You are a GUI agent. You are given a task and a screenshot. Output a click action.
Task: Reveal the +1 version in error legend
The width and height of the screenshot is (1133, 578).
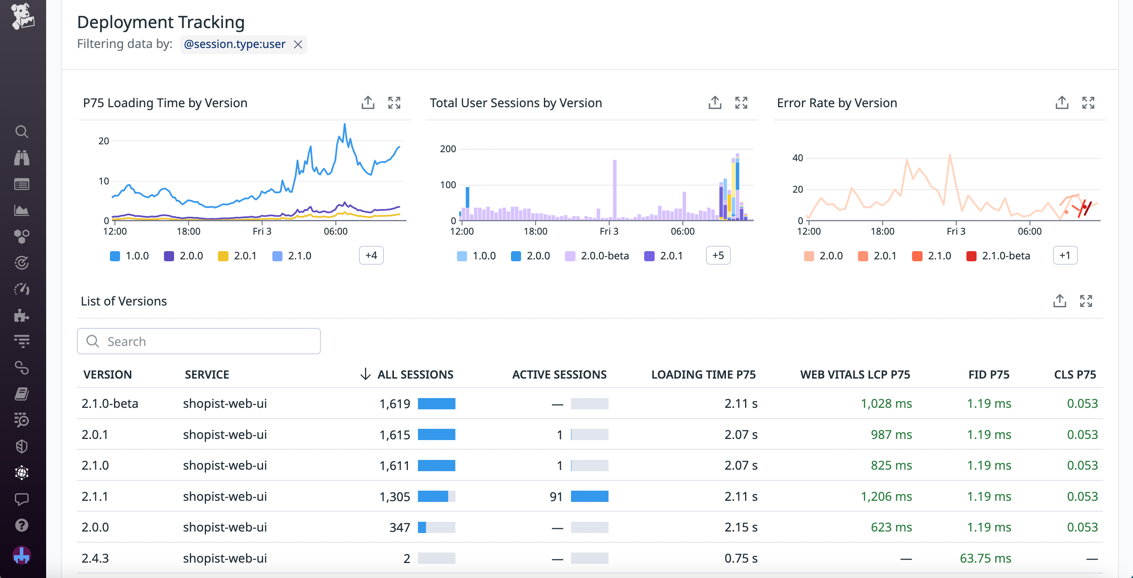click(x=1065, y=255)
